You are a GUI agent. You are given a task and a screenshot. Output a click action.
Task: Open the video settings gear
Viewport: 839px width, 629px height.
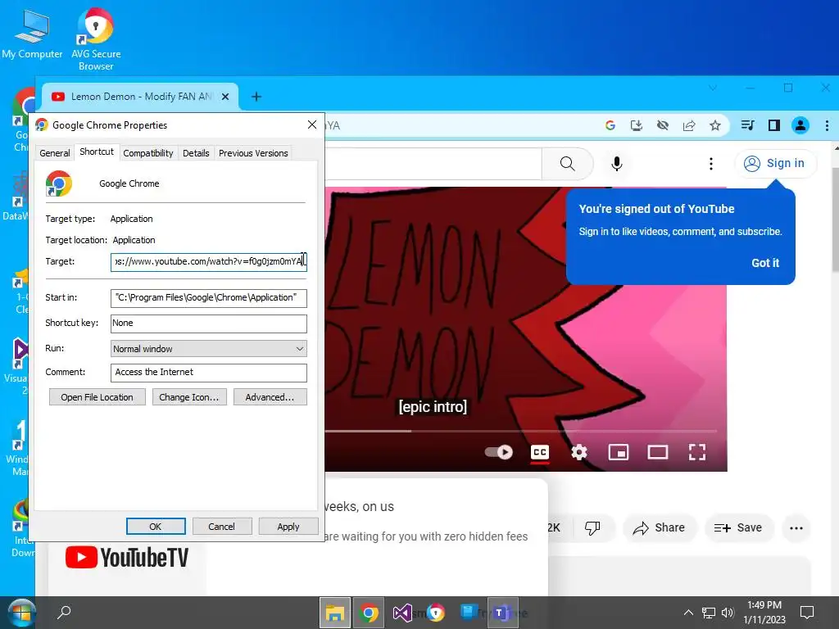(x=579, y=452)
